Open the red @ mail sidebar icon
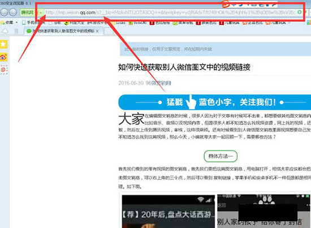The image size is (311, 228). [3, 70]
